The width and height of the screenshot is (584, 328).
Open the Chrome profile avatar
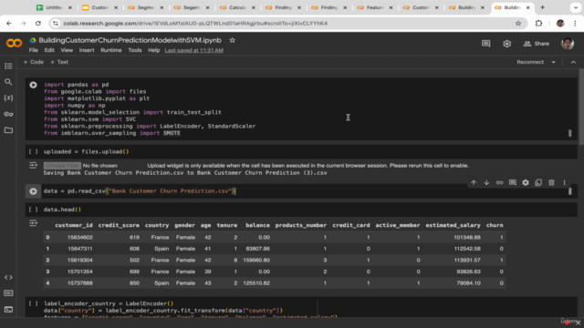pos(560,24)
